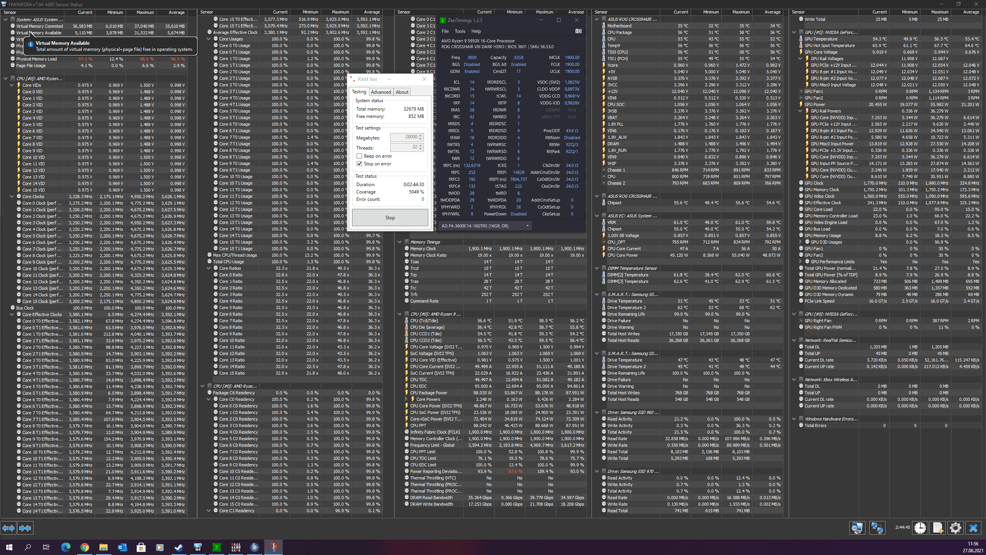Image resolution: width=986 pixels, height=555 pixels.
Task: Collapse Memory Timings group
Action: [399, 242]
